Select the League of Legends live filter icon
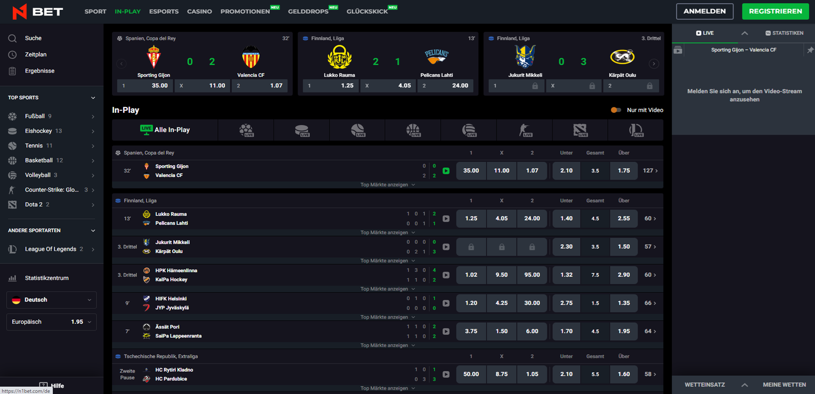This screenshot has width=815, height=394. point(636,130)
